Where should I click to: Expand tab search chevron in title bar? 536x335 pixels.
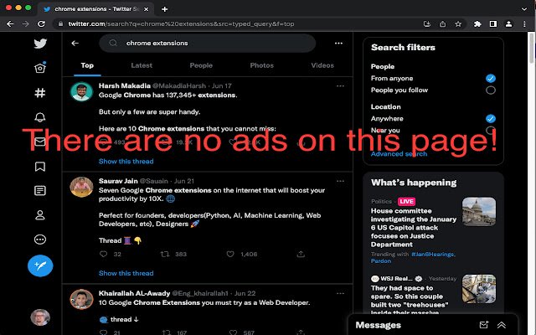click(x=524, y=9)
